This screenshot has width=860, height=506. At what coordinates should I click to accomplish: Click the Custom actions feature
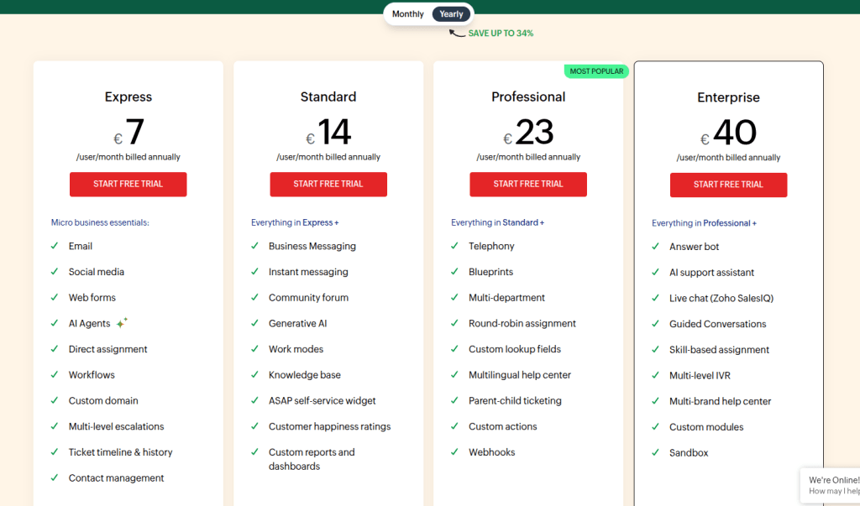tap(502, 426)
